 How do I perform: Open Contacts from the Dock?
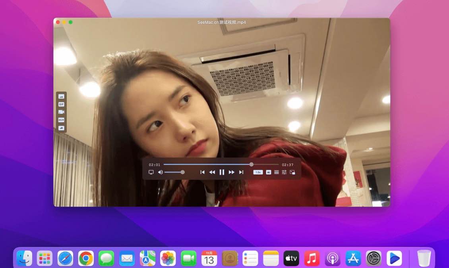pyautogui.click(x=230, y=258)
